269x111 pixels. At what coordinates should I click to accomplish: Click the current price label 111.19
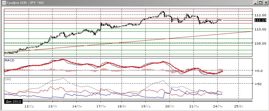pyautogui.click(x=260, y=20)
